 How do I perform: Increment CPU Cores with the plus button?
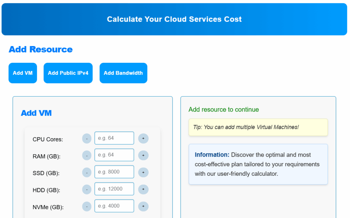point(143,138)
